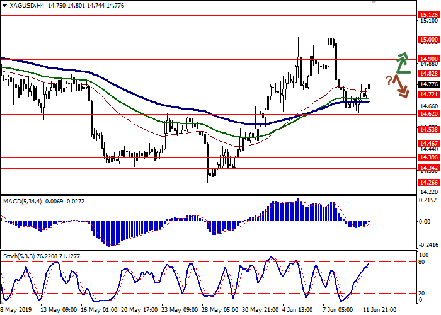Select the 14.467 price level label
This screenshot has width=441, height=315.
429,144
